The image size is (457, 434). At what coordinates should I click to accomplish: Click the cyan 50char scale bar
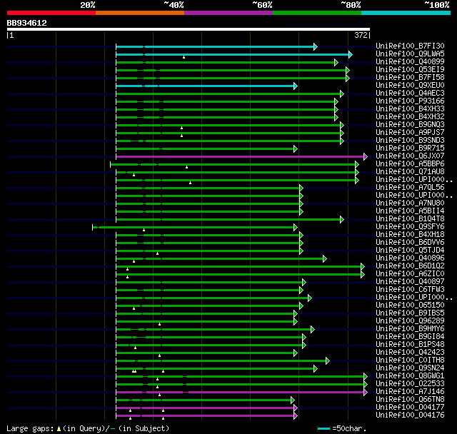coord(323,428)
